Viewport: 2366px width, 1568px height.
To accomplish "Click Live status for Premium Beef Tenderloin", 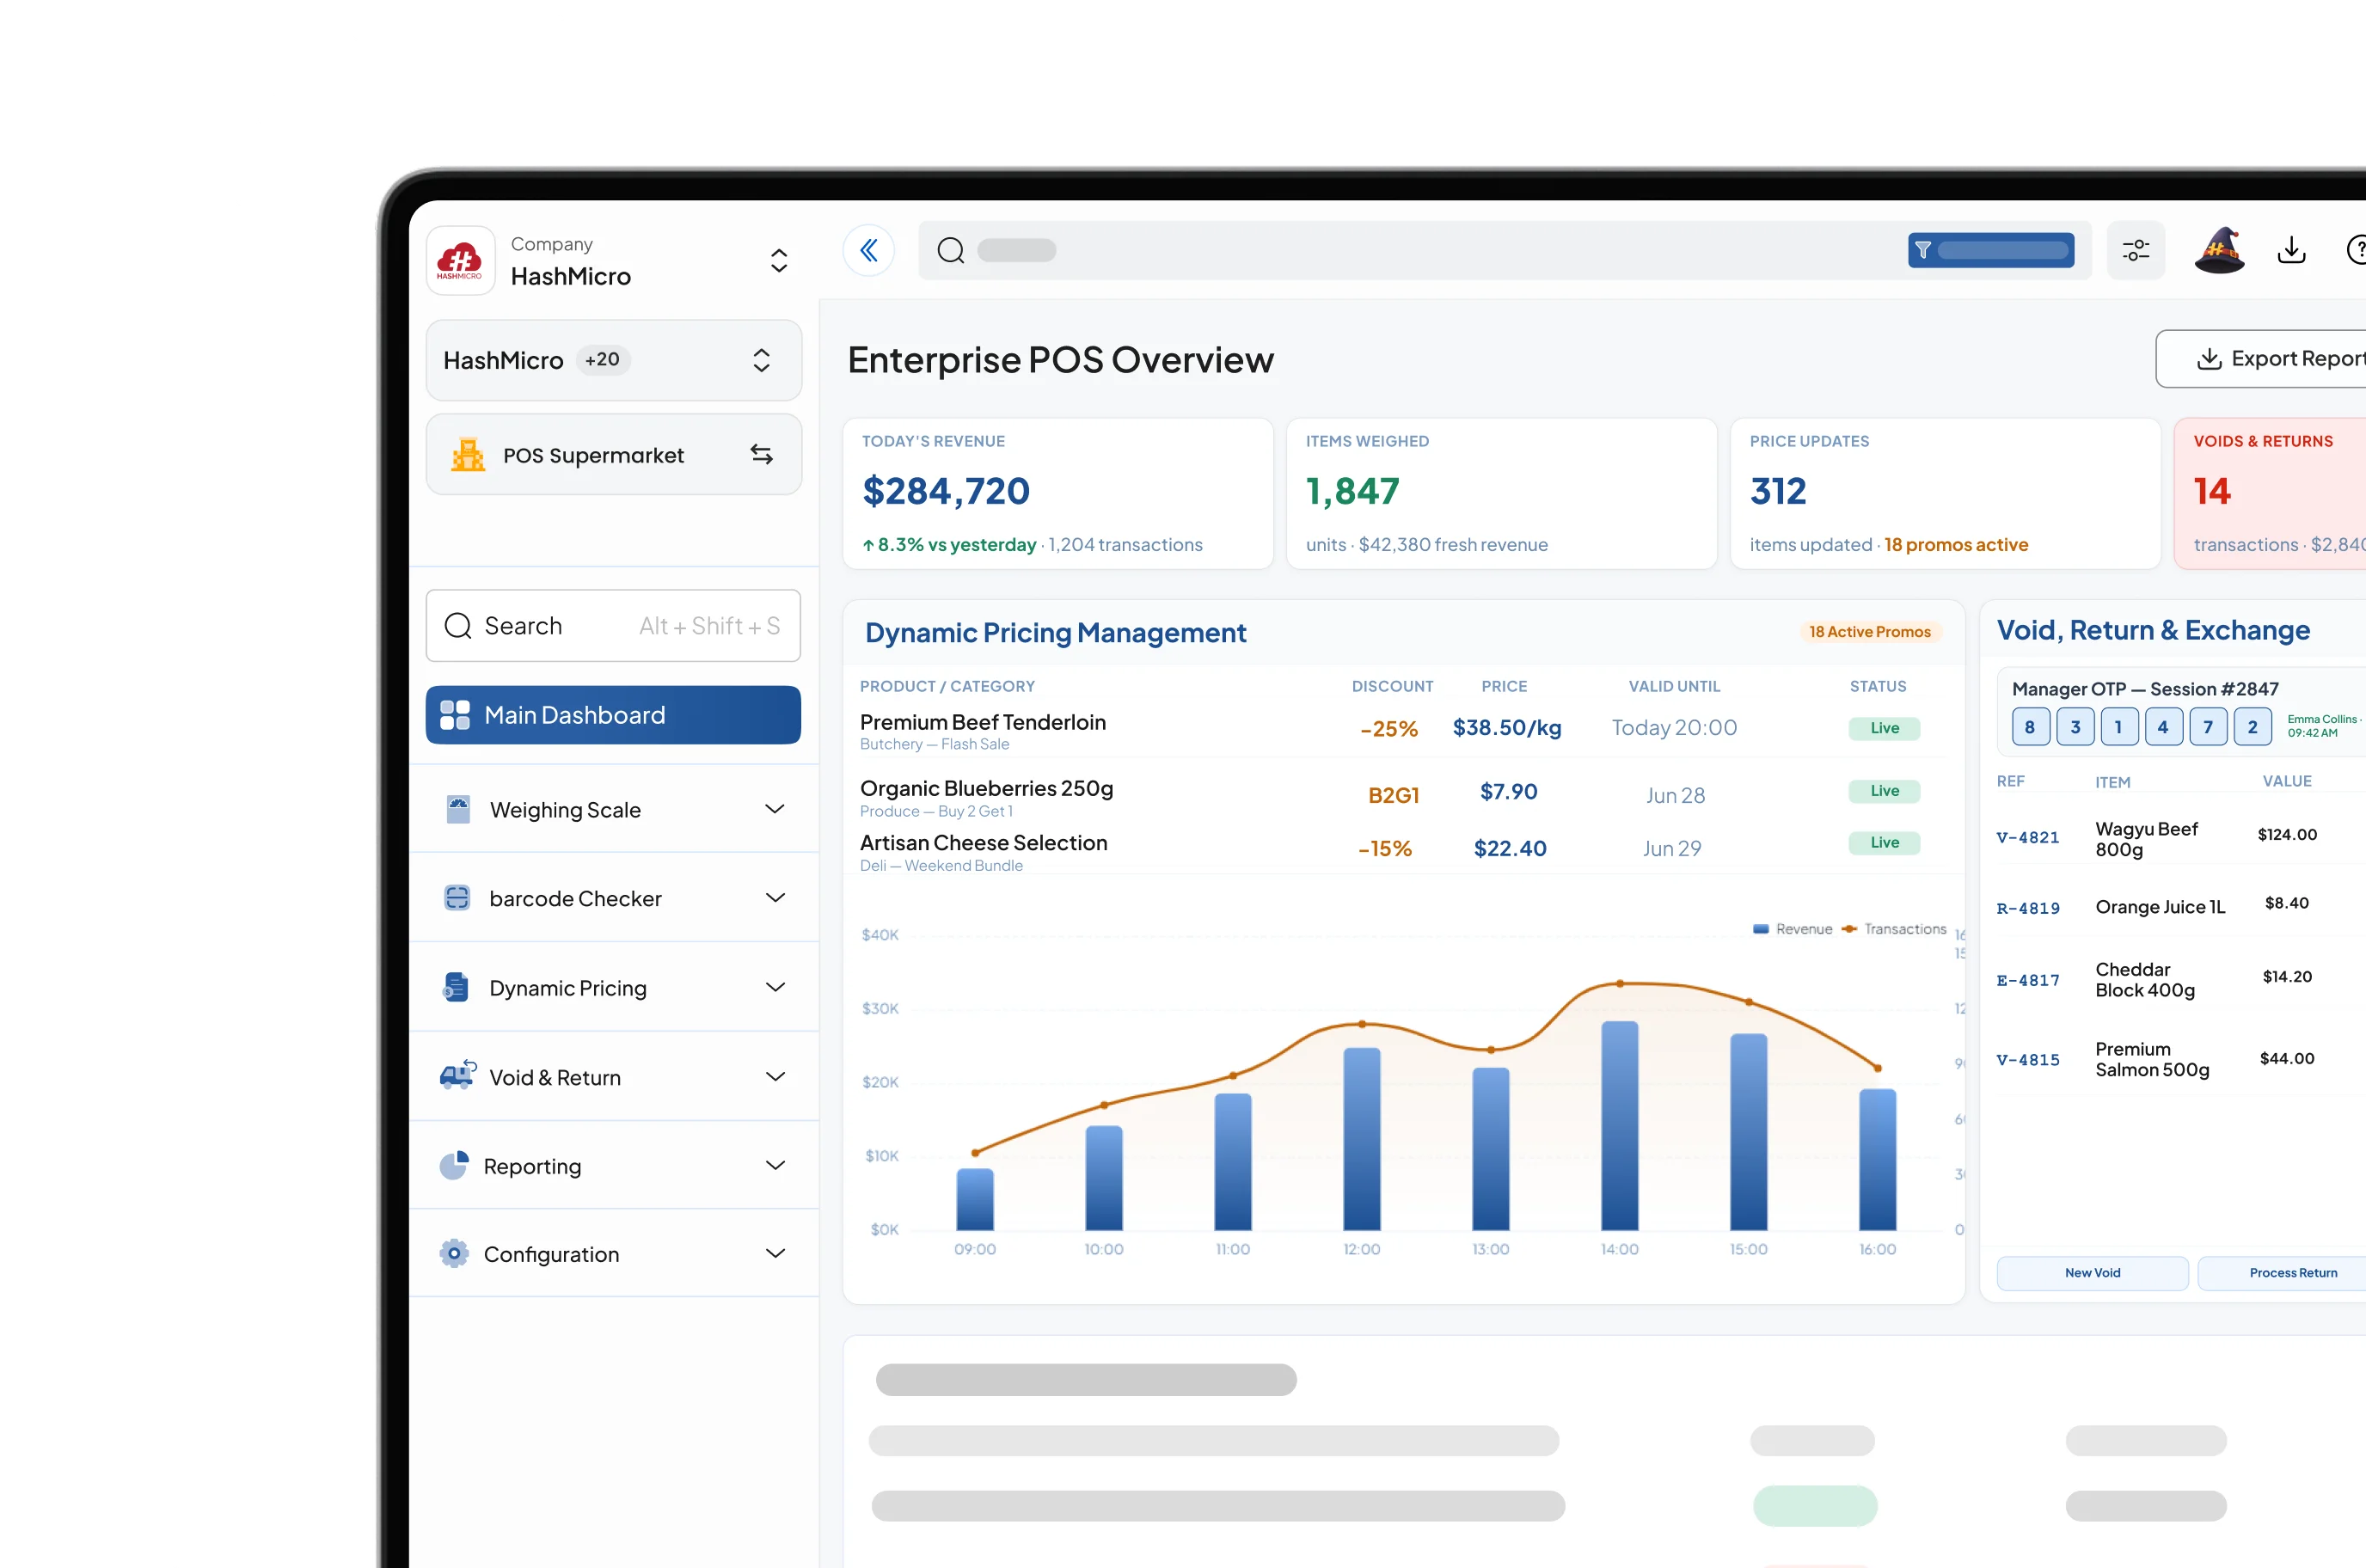I will click(1884, 728).
